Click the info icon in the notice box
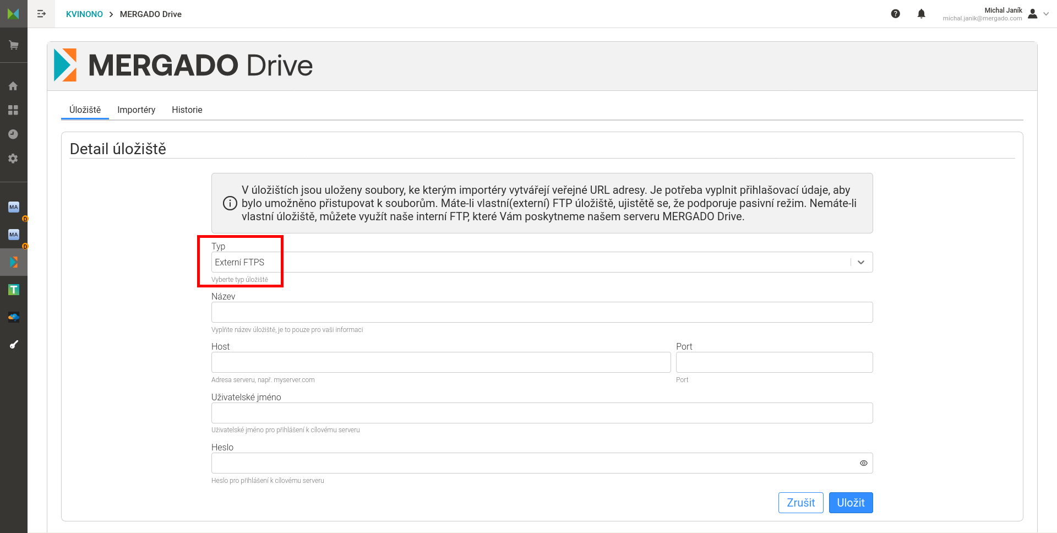 click(230, 203)
